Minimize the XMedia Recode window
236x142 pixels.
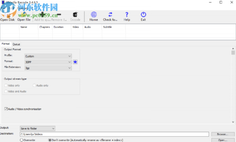(210, 2)
